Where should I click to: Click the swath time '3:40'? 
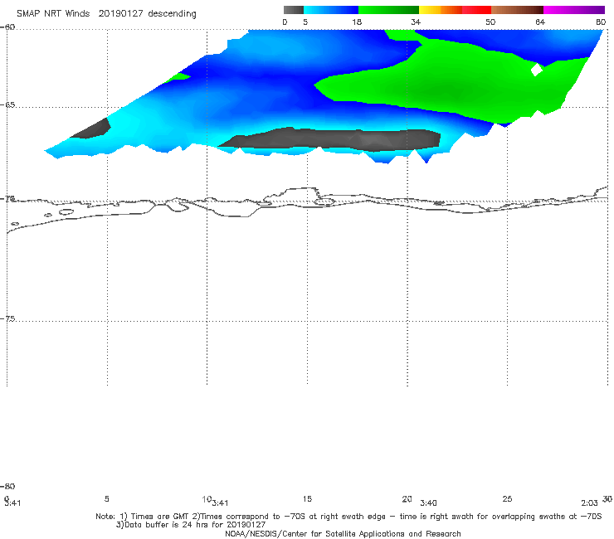428,503
